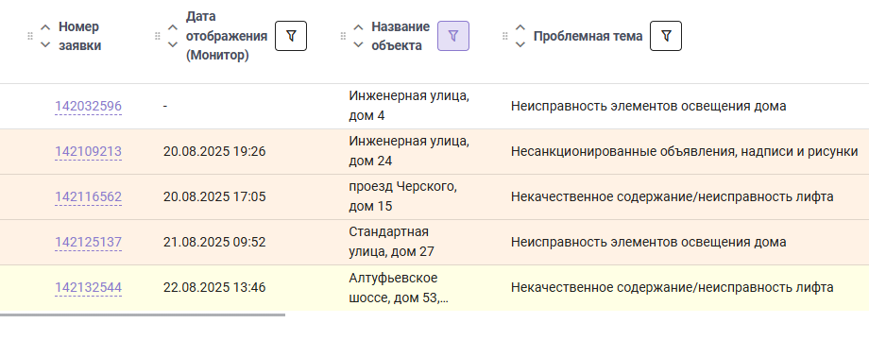Sort Номер заявки descending with down chevron
Image resolution: width=869 pixels, height=340 pixels.
coord(45,44)
